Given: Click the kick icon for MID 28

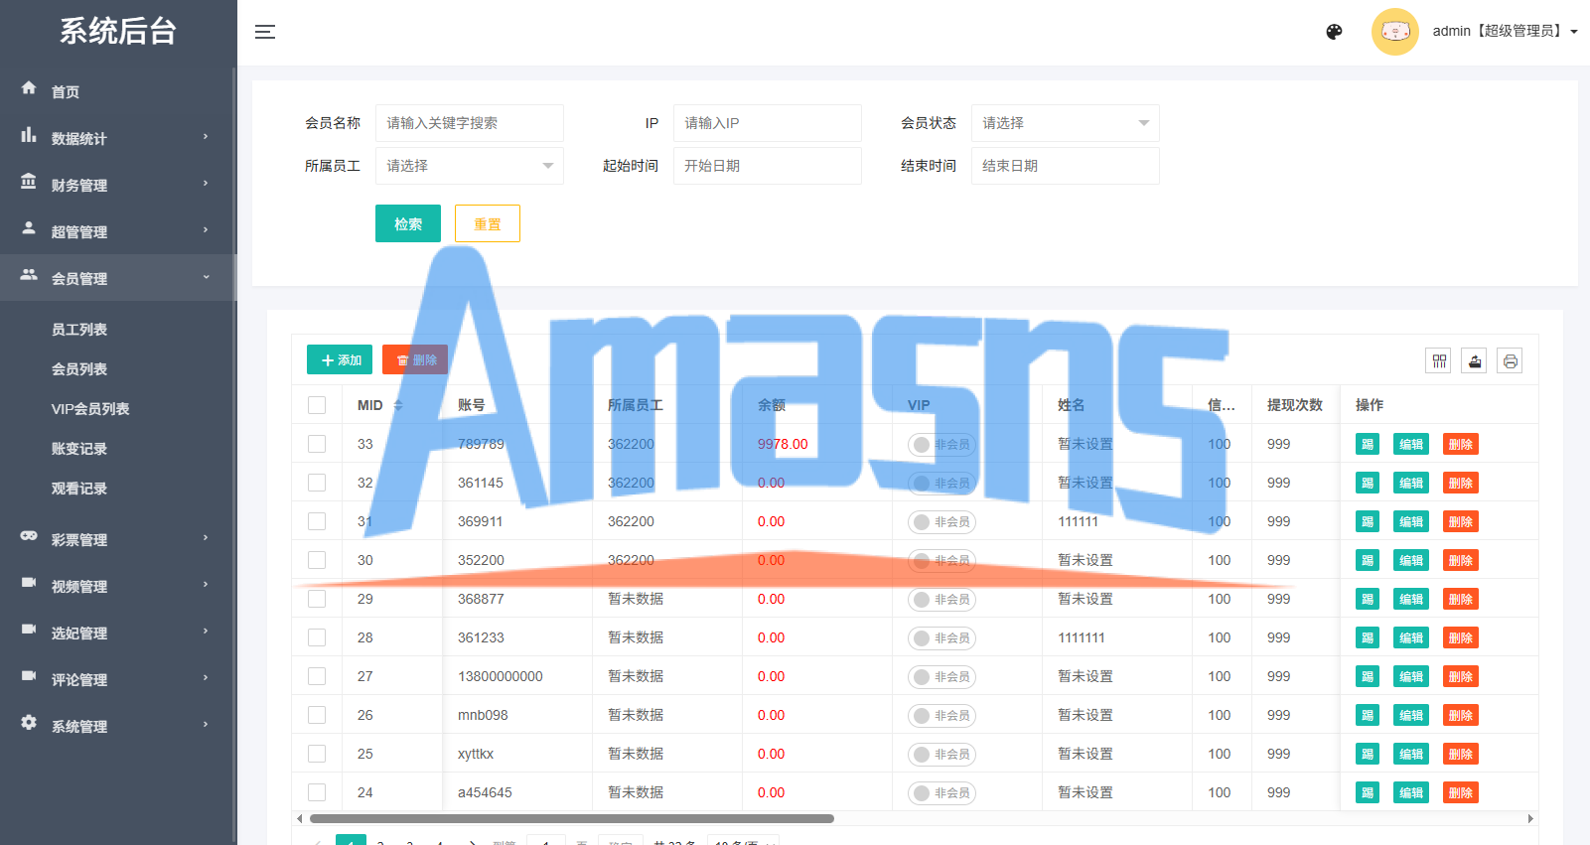Looking at the screenshot, I should coord(1368,637).
